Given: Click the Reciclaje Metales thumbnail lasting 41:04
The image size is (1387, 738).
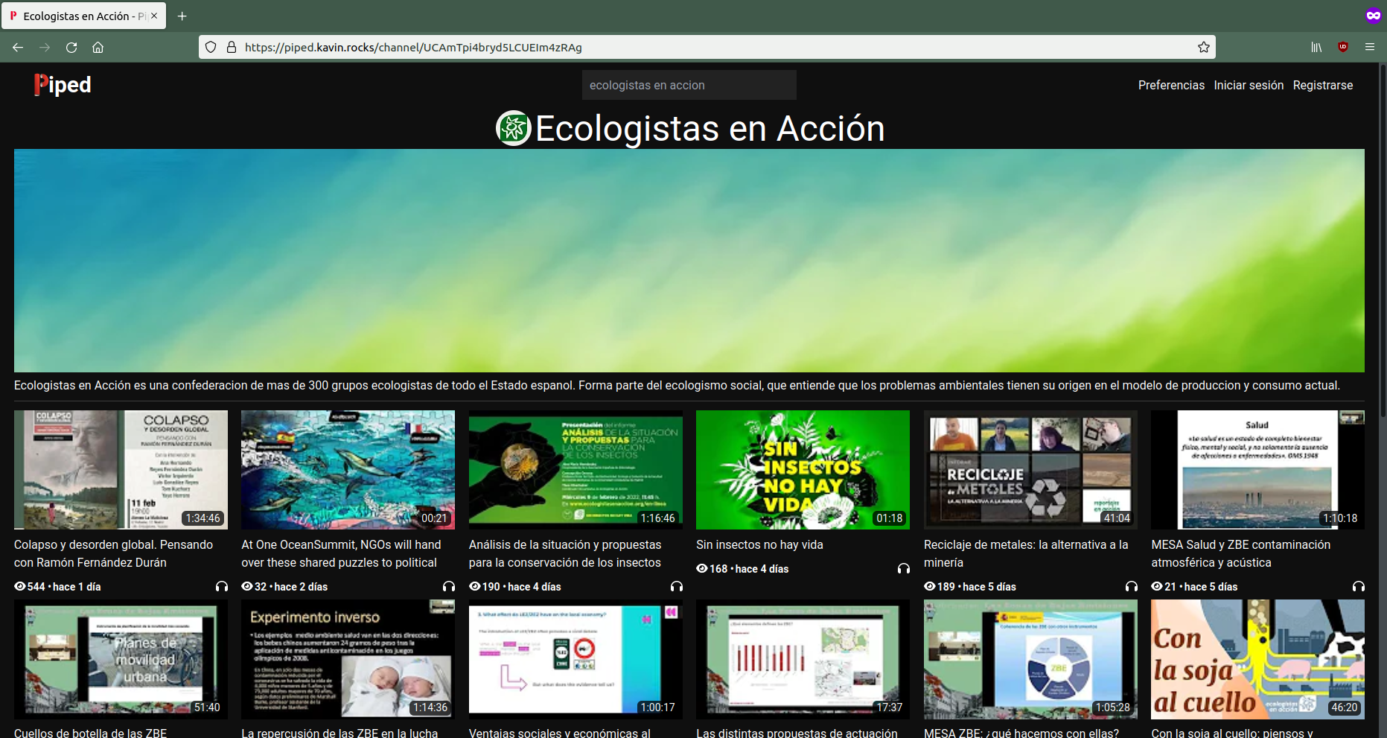Looking at the screenshot, I should click(x=1030, y=470).
